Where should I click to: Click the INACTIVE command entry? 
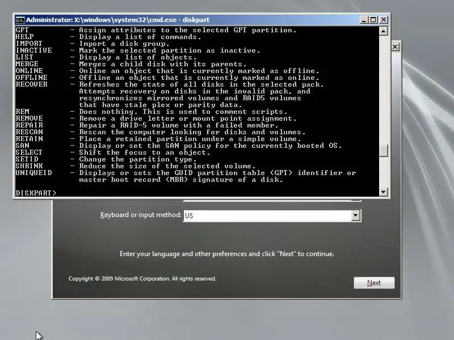33,50
